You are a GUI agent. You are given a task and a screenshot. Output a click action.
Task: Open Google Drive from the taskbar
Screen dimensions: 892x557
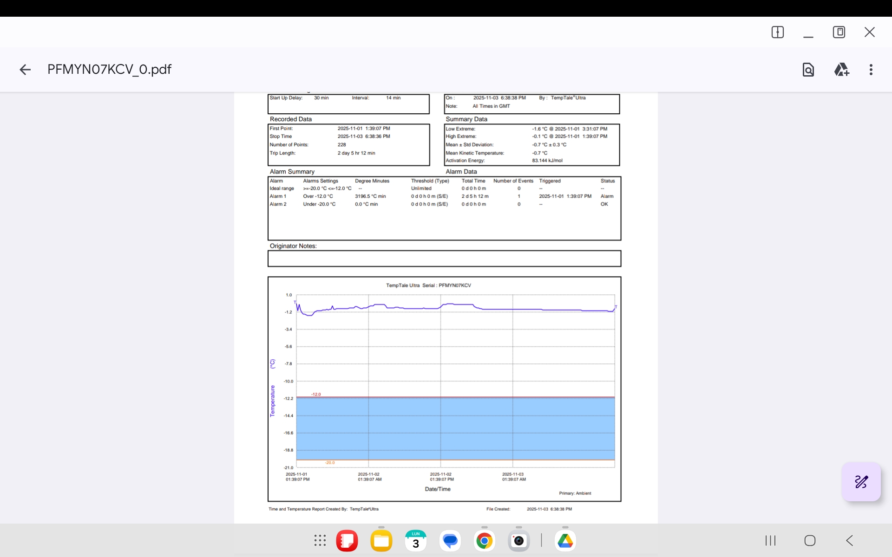coord(565,541)
